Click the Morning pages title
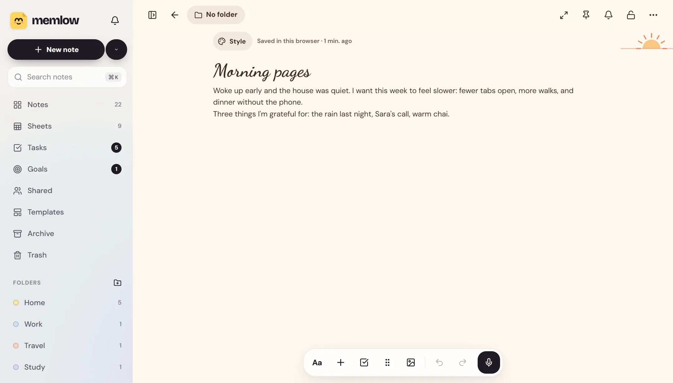 [x=262, y=71]
